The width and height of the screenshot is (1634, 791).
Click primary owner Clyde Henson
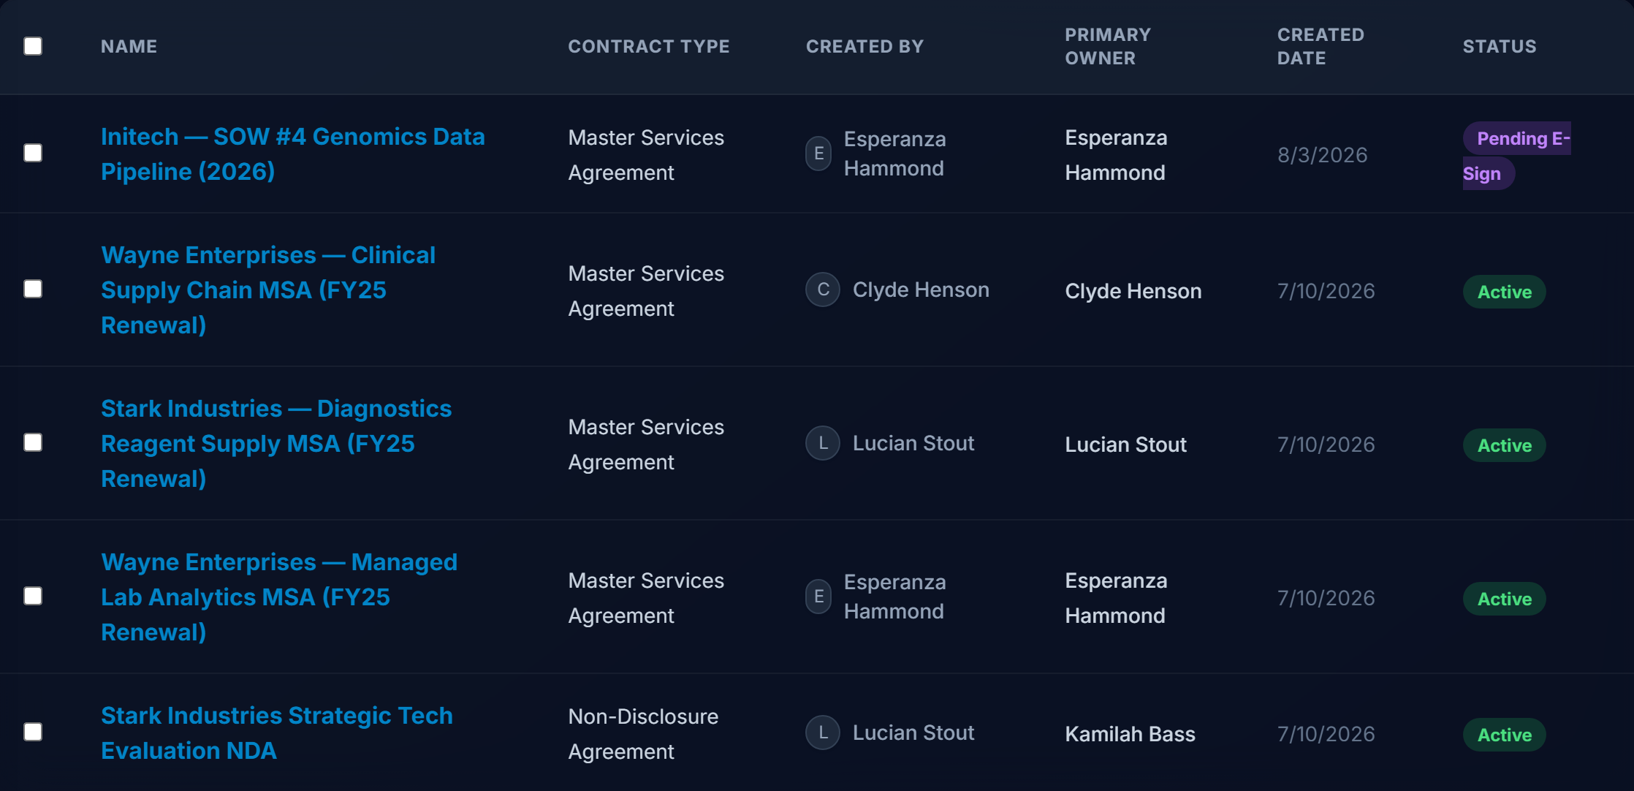pos(1133,291)
